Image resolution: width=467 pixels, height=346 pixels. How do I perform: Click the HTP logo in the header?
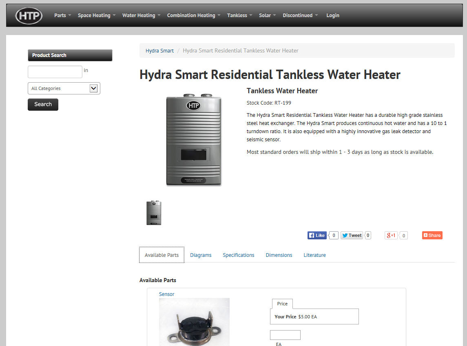(x=28, y=15)
